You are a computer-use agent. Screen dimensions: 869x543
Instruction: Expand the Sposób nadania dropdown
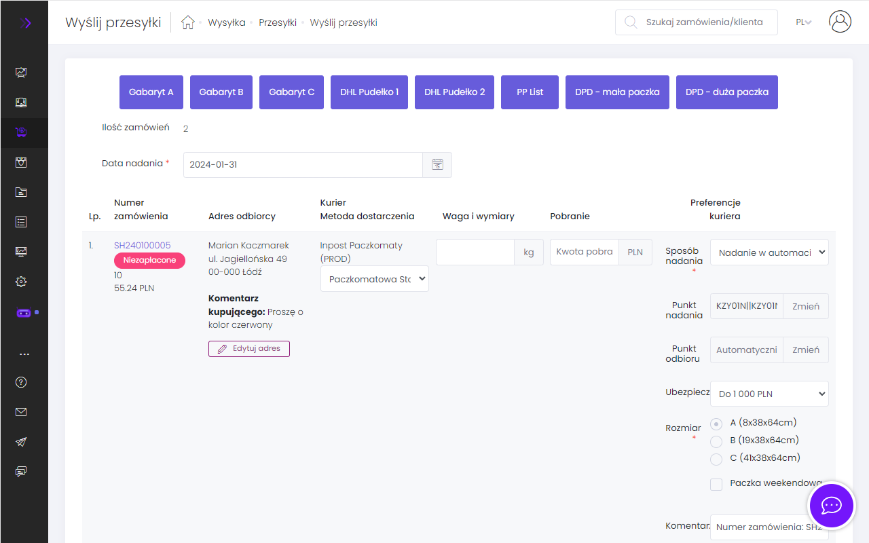tap(769, 252)
